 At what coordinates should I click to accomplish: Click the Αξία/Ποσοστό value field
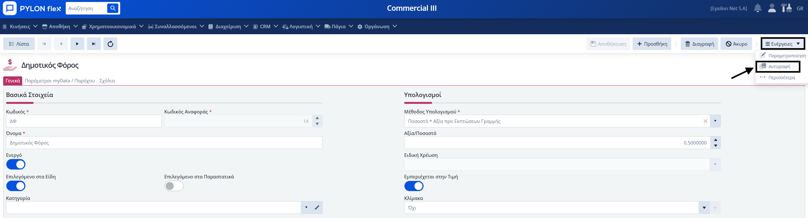tap(557, 143)
